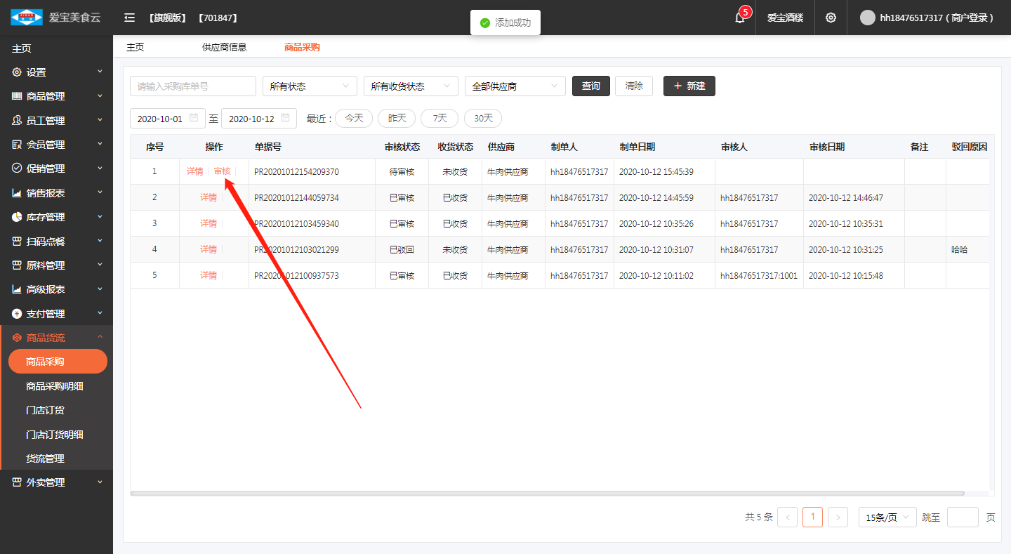
Task: Open the 所有收货状态 dropdown
Action: point(411,86)
